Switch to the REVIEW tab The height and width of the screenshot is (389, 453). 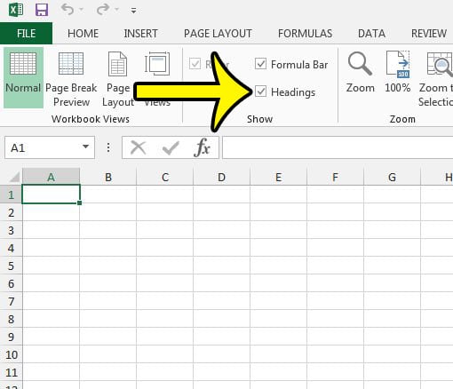(x=429, y=34)
